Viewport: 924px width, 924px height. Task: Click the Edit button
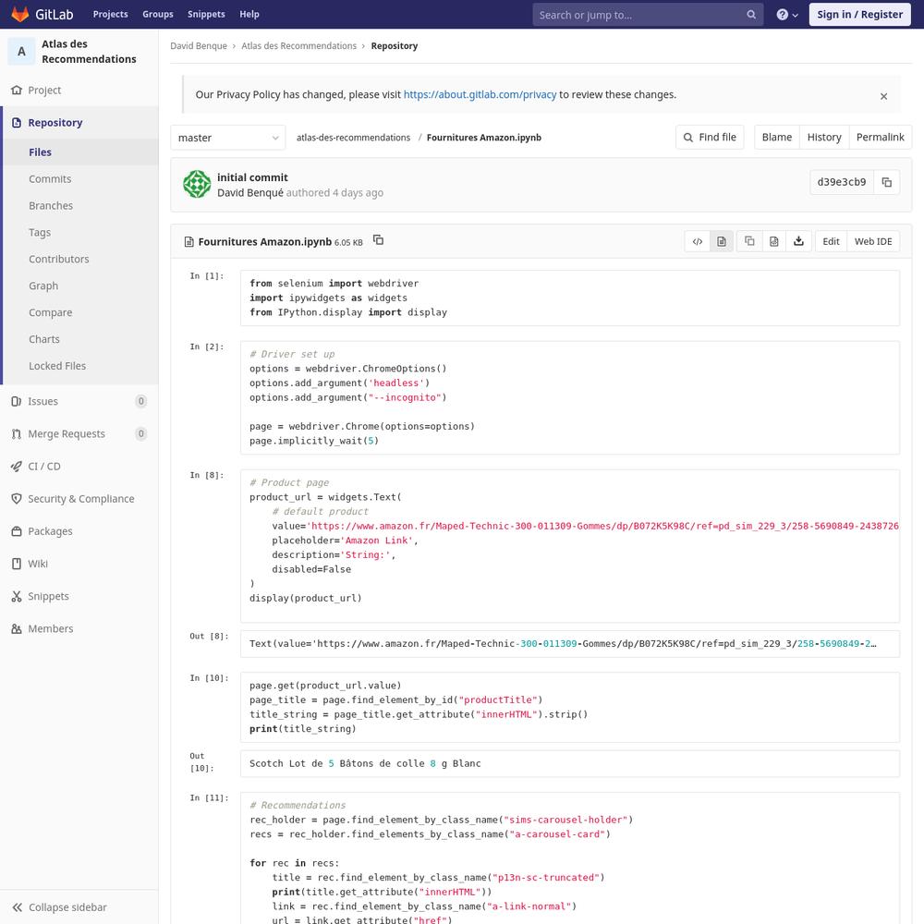coord(831,241)
